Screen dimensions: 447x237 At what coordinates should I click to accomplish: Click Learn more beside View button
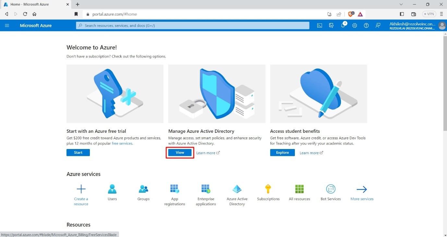click(208, 153)
